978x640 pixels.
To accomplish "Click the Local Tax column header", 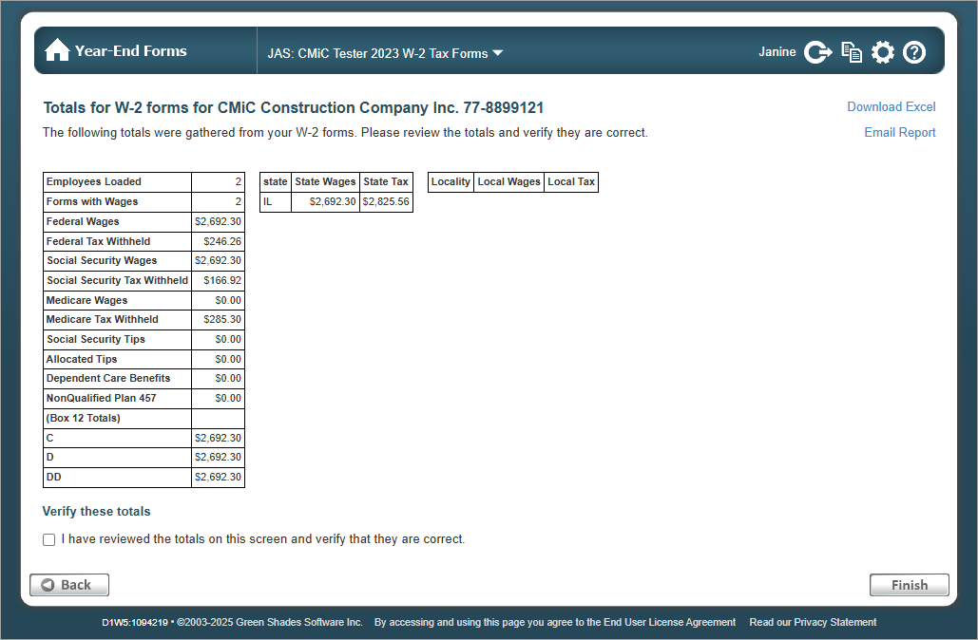I will (x=571, y=182).
